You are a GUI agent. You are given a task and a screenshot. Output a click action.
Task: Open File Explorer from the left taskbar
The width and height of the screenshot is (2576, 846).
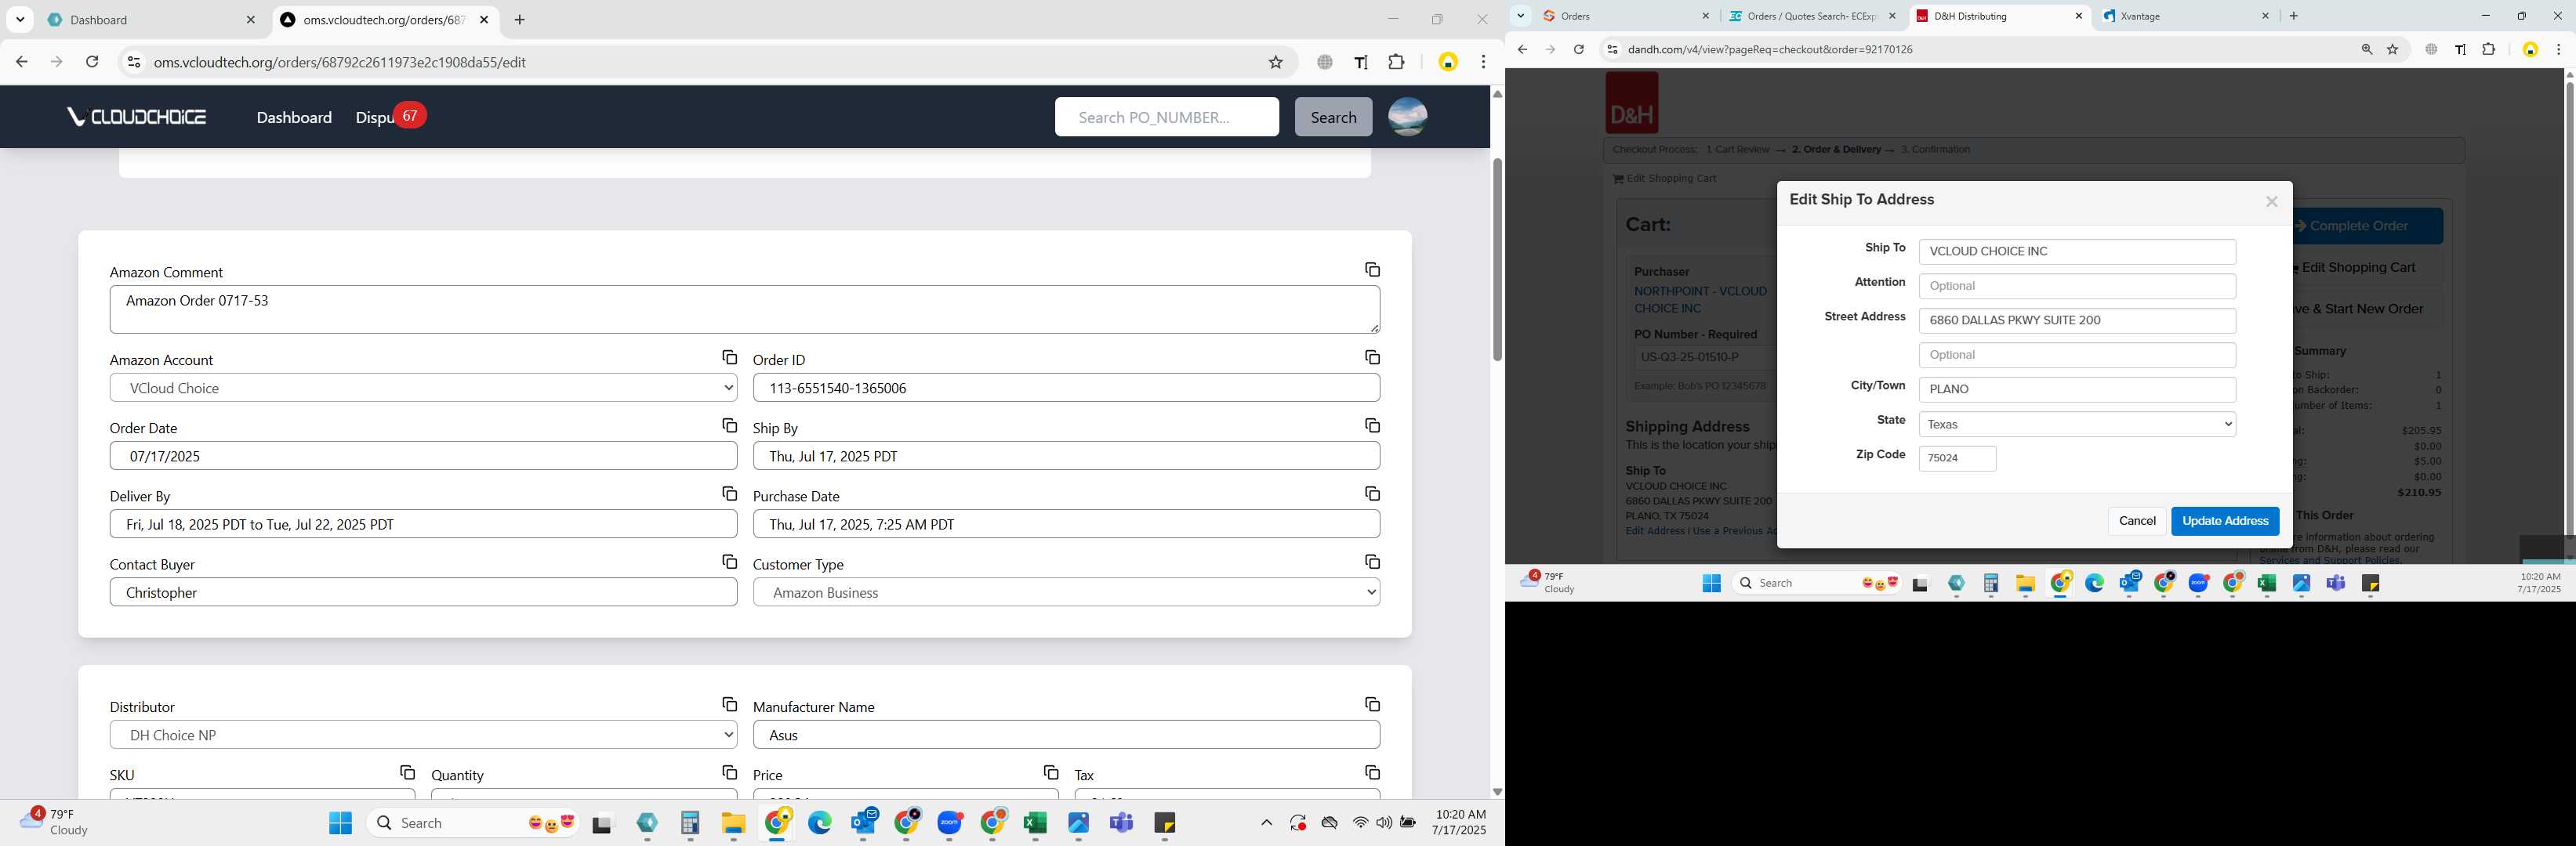733,822
